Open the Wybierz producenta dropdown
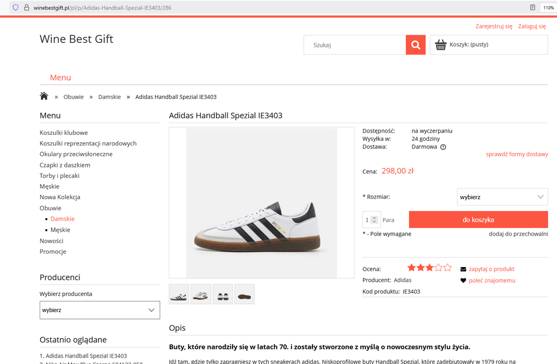The image size is (557, 364). [100, 310]
